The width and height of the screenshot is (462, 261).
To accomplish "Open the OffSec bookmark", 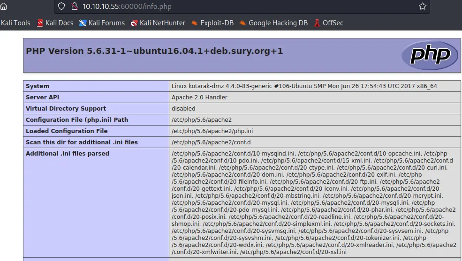I will [328, 23].
